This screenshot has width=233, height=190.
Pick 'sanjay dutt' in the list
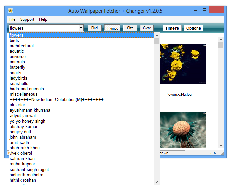pos(82,132)
